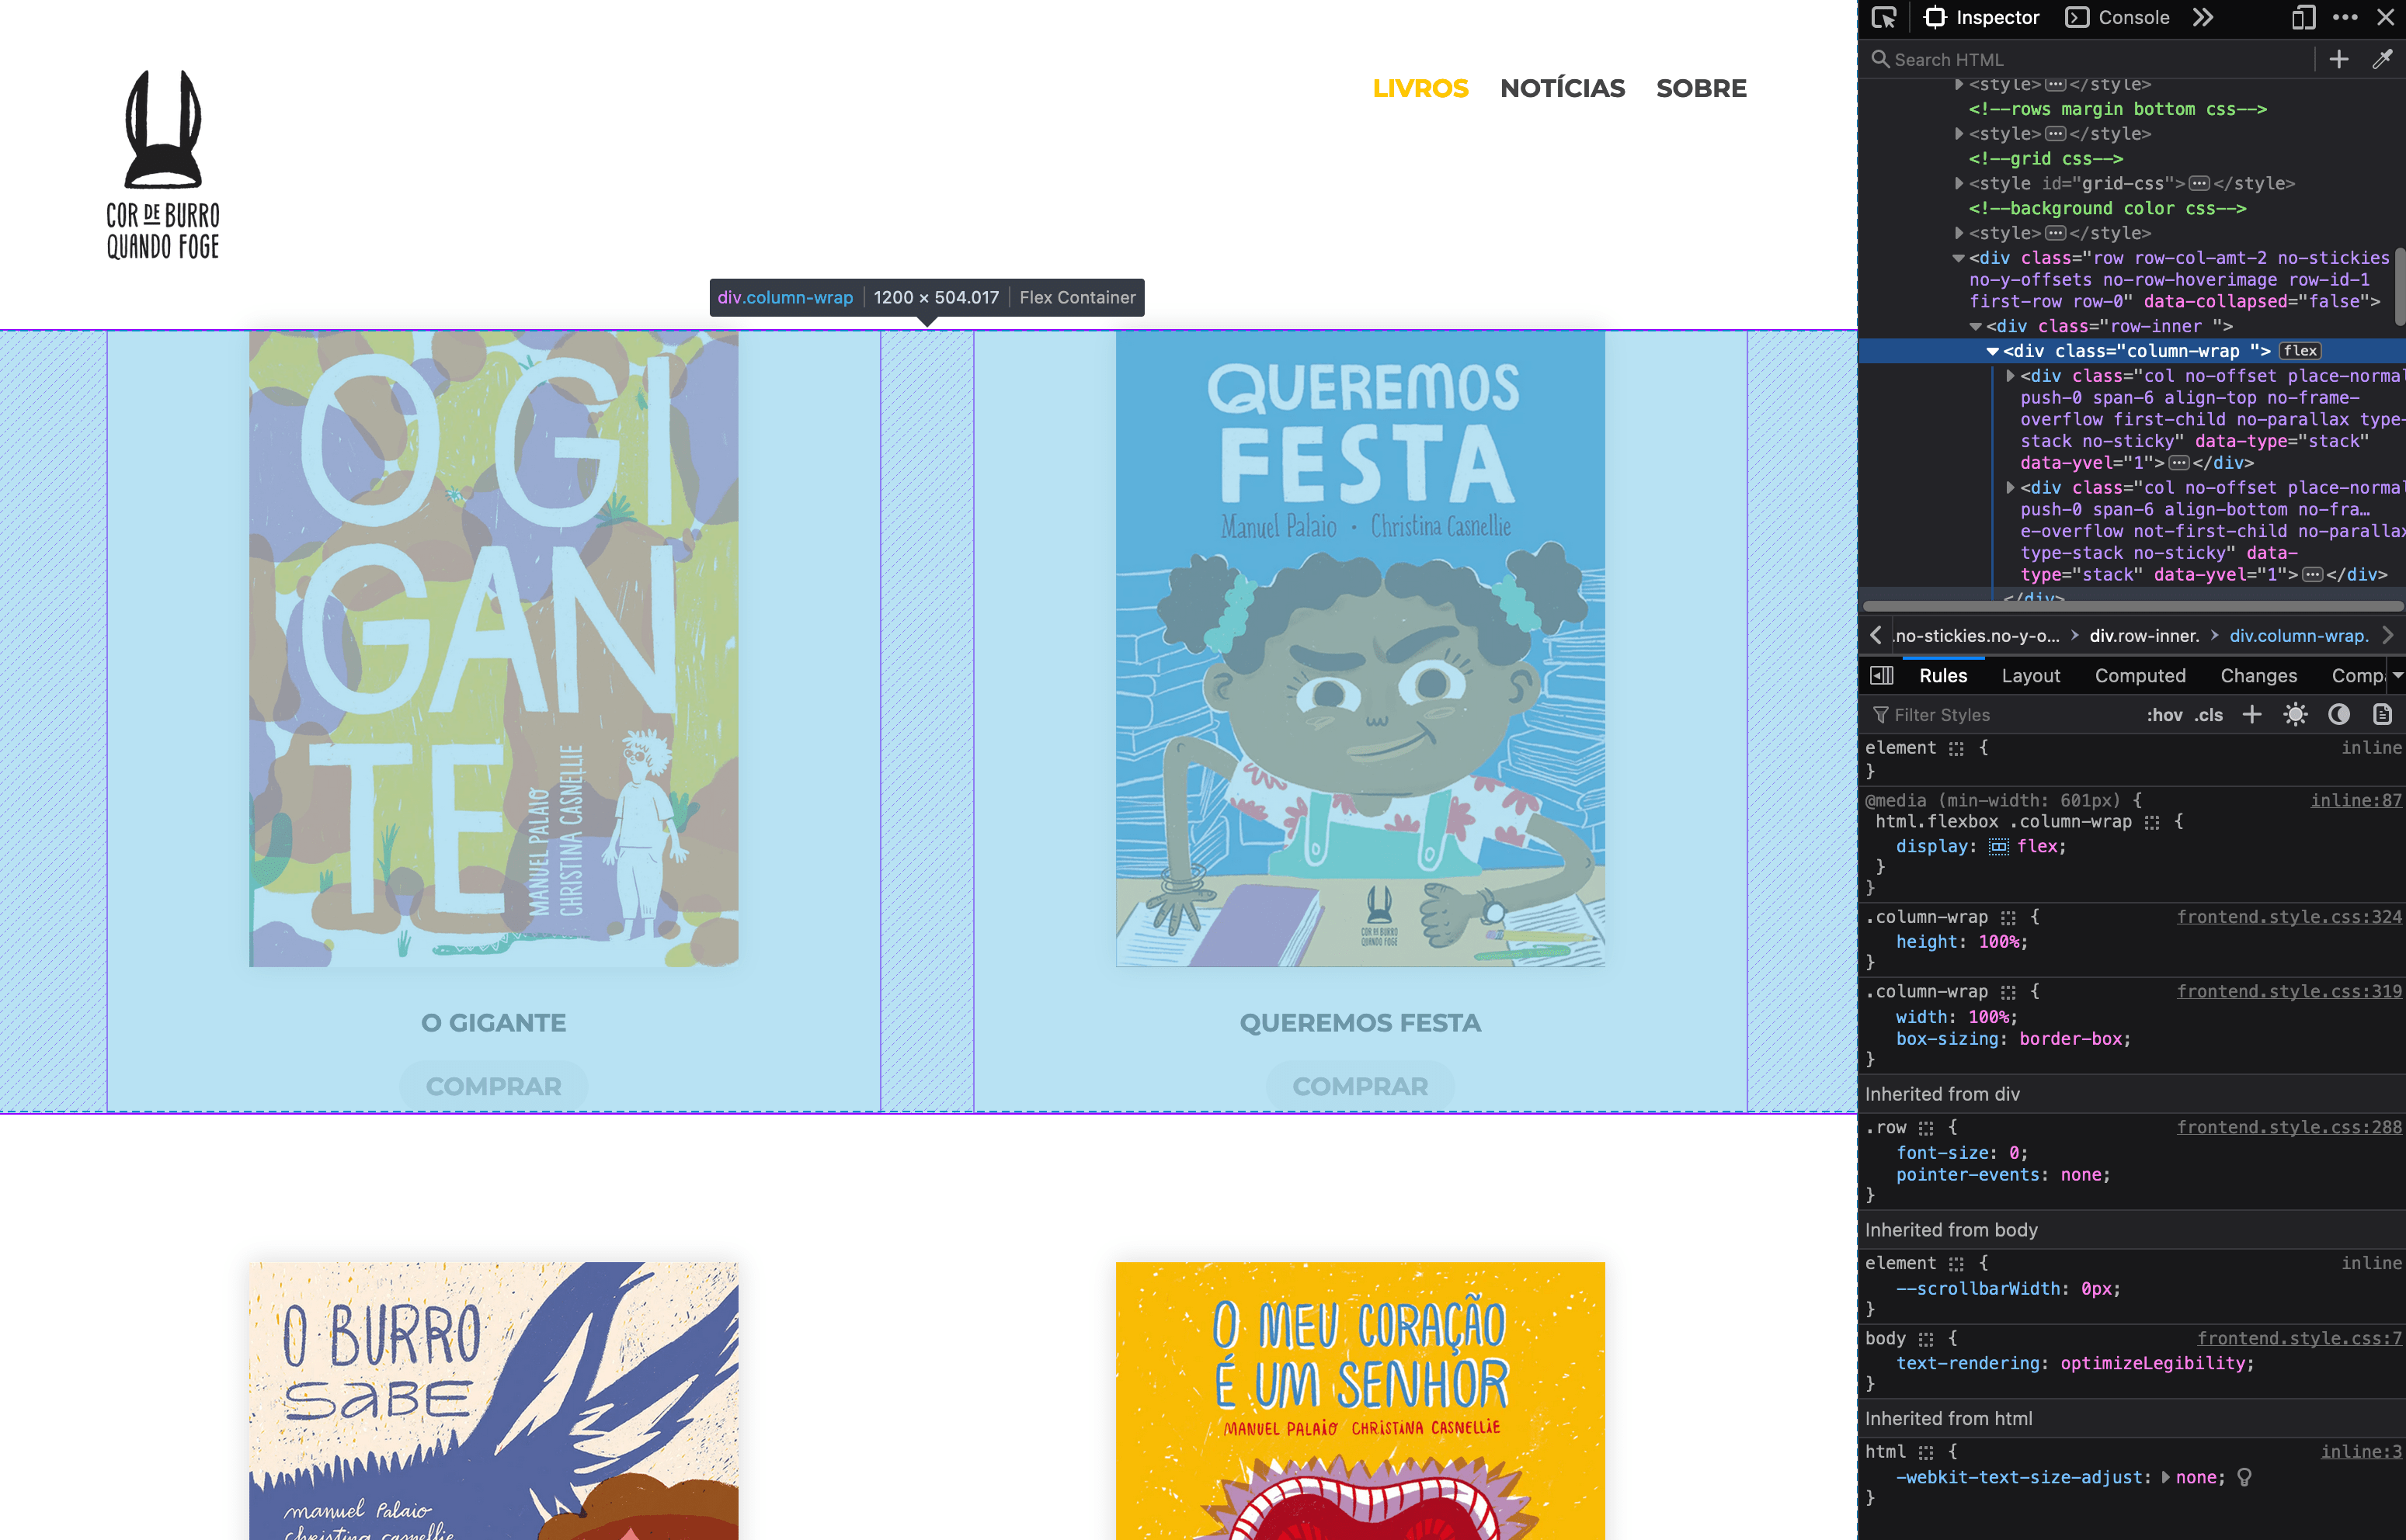Screen dimensions: 2406x1540
Task: Open the O Burro Sabe book cover
Action: tap(493, 1400)
